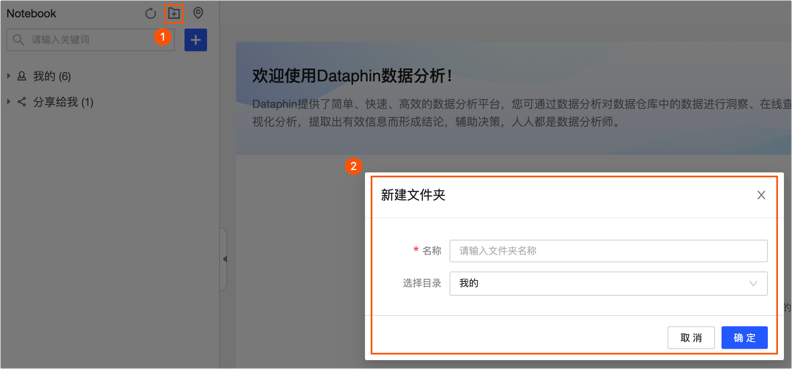Viewport: 792px width, 369px height.
Task: Collapse the sidebar with the panel handle
Action: point(224,259)
